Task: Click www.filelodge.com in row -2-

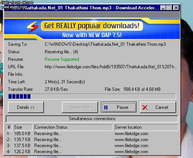Action: pos(131,140)
